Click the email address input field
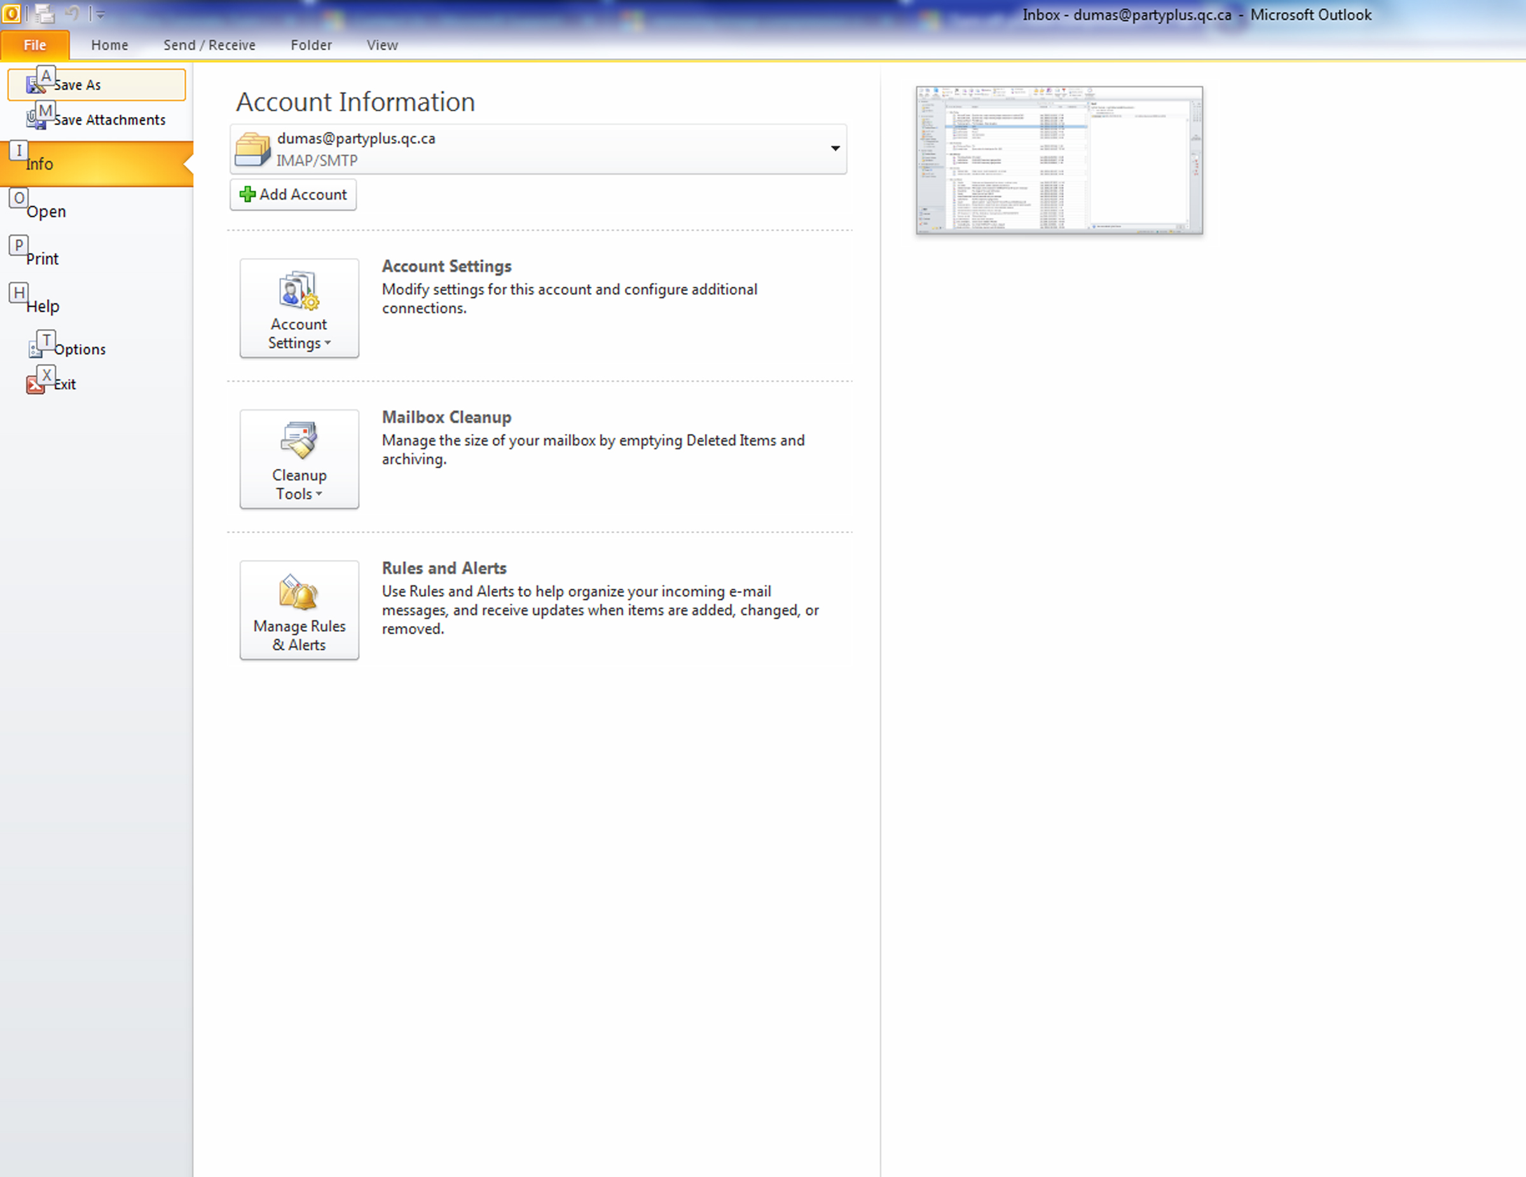Screen dimensions: 1526x1177 (x=538, y=147)
